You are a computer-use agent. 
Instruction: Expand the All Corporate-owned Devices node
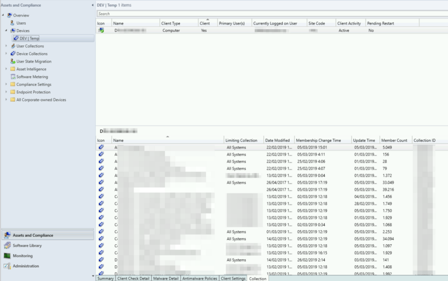[x=6, y=99]
